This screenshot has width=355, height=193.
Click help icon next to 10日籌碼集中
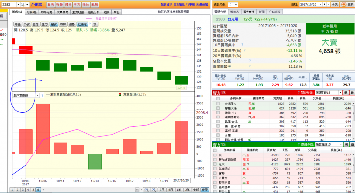click(242, 45)
